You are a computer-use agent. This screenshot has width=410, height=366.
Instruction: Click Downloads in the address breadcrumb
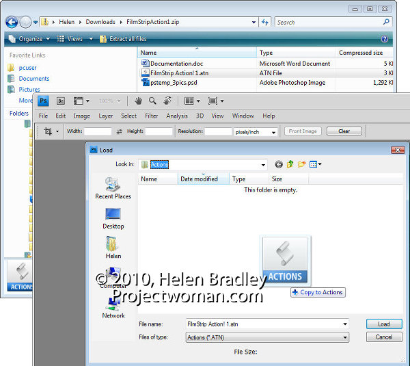pyautogui.click(x=100, y=22)
